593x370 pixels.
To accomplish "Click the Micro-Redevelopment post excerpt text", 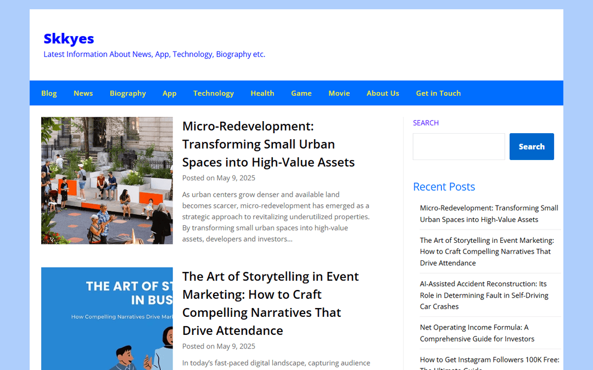I will click(x=276, y=217).
